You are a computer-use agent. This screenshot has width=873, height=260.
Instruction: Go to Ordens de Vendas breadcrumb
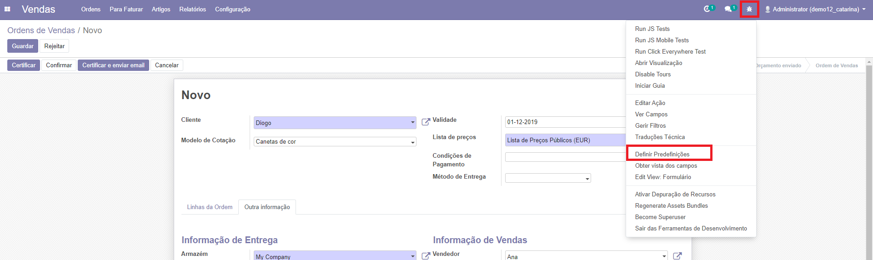click(41, 30)
